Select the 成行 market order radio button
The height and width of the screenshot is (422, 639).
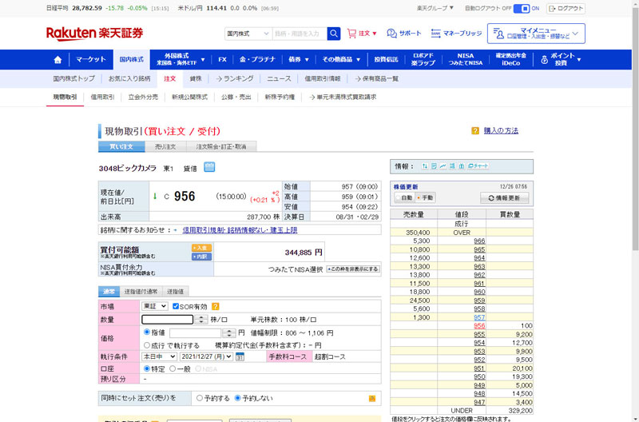(146, 344)
